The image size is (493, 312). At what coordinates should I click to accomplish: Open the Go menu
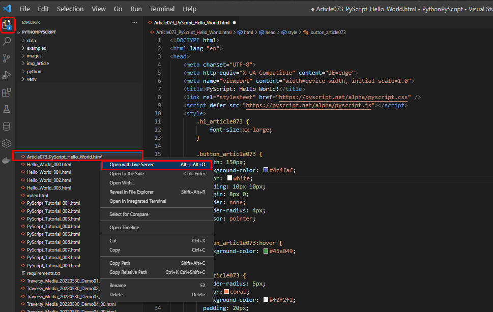118,9
